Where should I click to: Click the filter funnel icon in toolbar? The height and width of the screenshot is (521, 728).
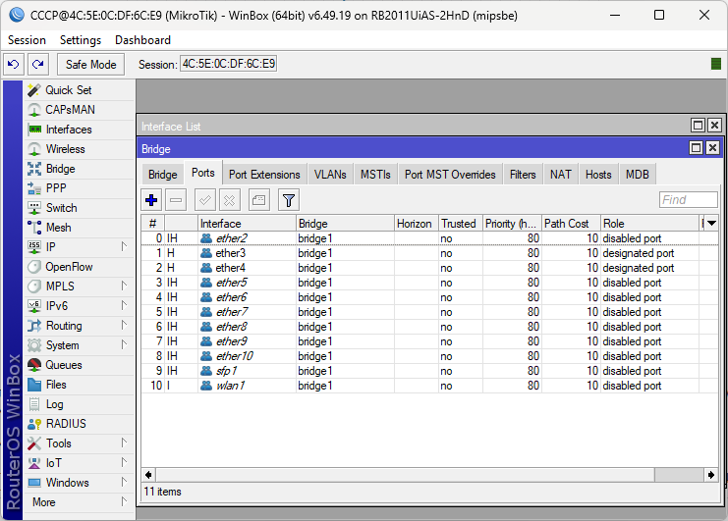[x=289, y=200]
